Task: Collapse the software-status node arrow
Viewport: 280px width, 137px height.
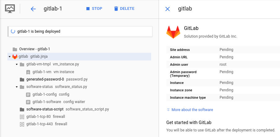Action: point(17,87)
